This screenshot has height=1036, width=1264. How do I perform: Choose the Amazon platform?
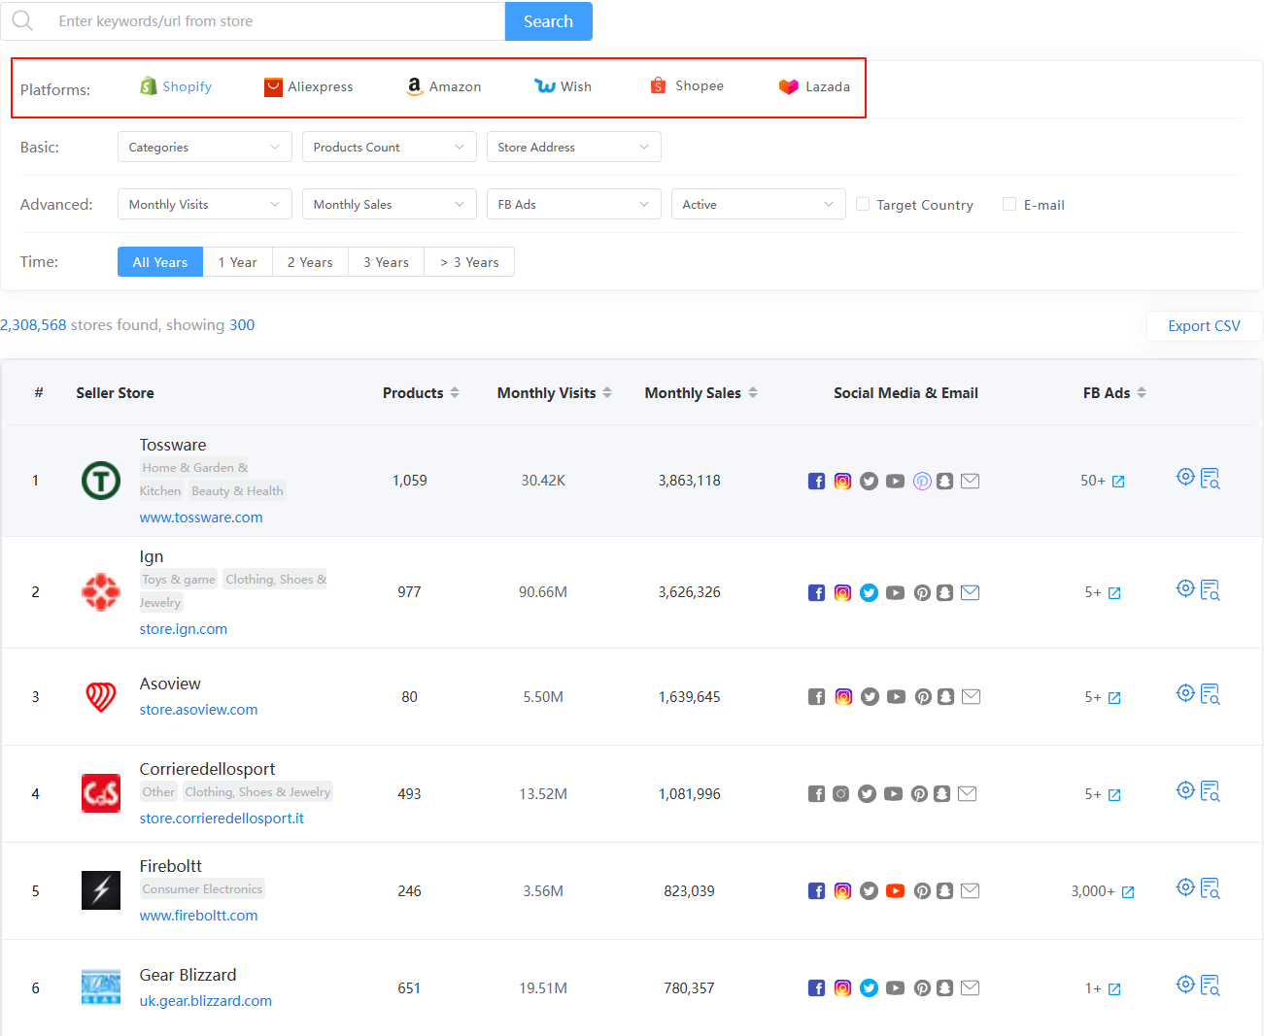click(444, 86)
